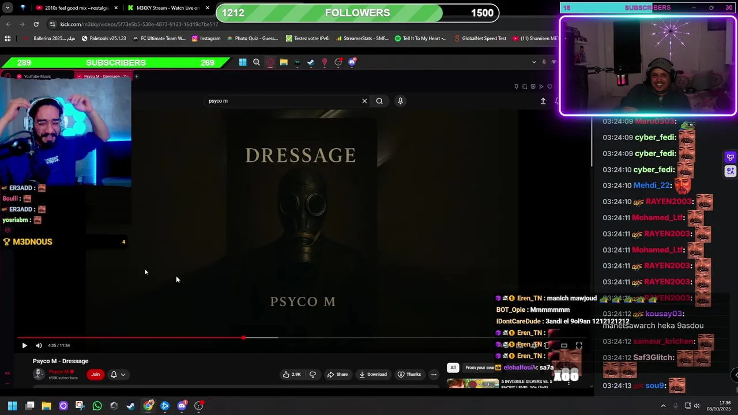Open the Windows Start menu
Viewport: 738px width, 415px height.
[x=12, y=406]
